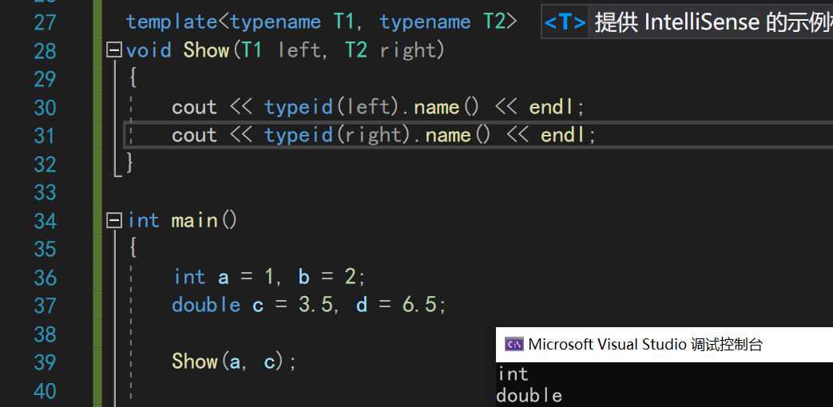Click line number 29 in the gutter
The image size is (833, 407).
[x=46, y=79]
